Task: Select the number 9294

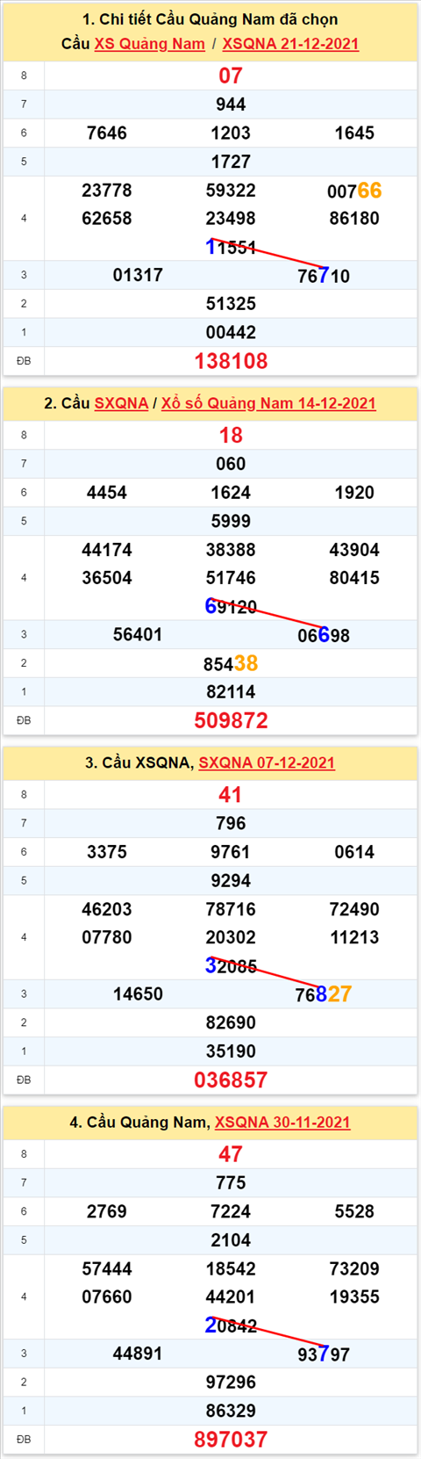Action: (231, 881)
